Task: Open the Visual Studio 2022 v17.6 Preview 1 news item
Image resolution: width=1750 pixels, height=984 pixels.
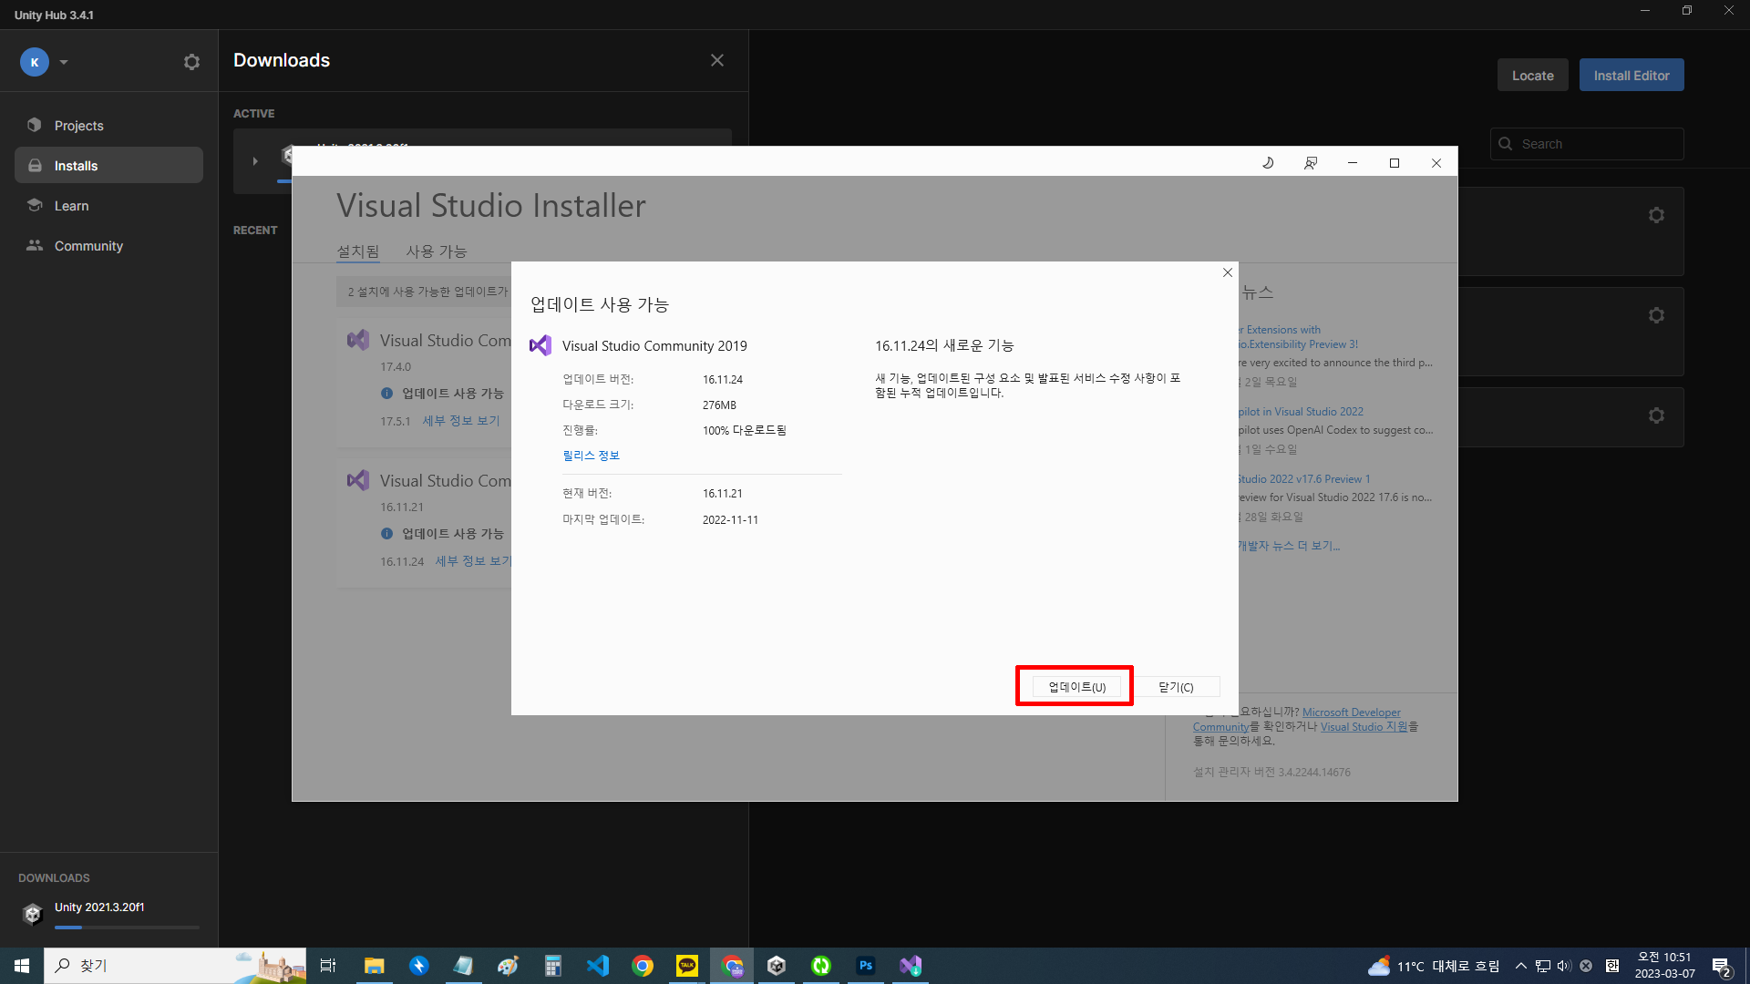Action: pos(1303,479)
